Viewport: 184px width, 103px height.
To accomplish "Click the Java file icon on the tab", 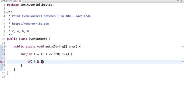I will pyautogui.click(x=2, y=1).
